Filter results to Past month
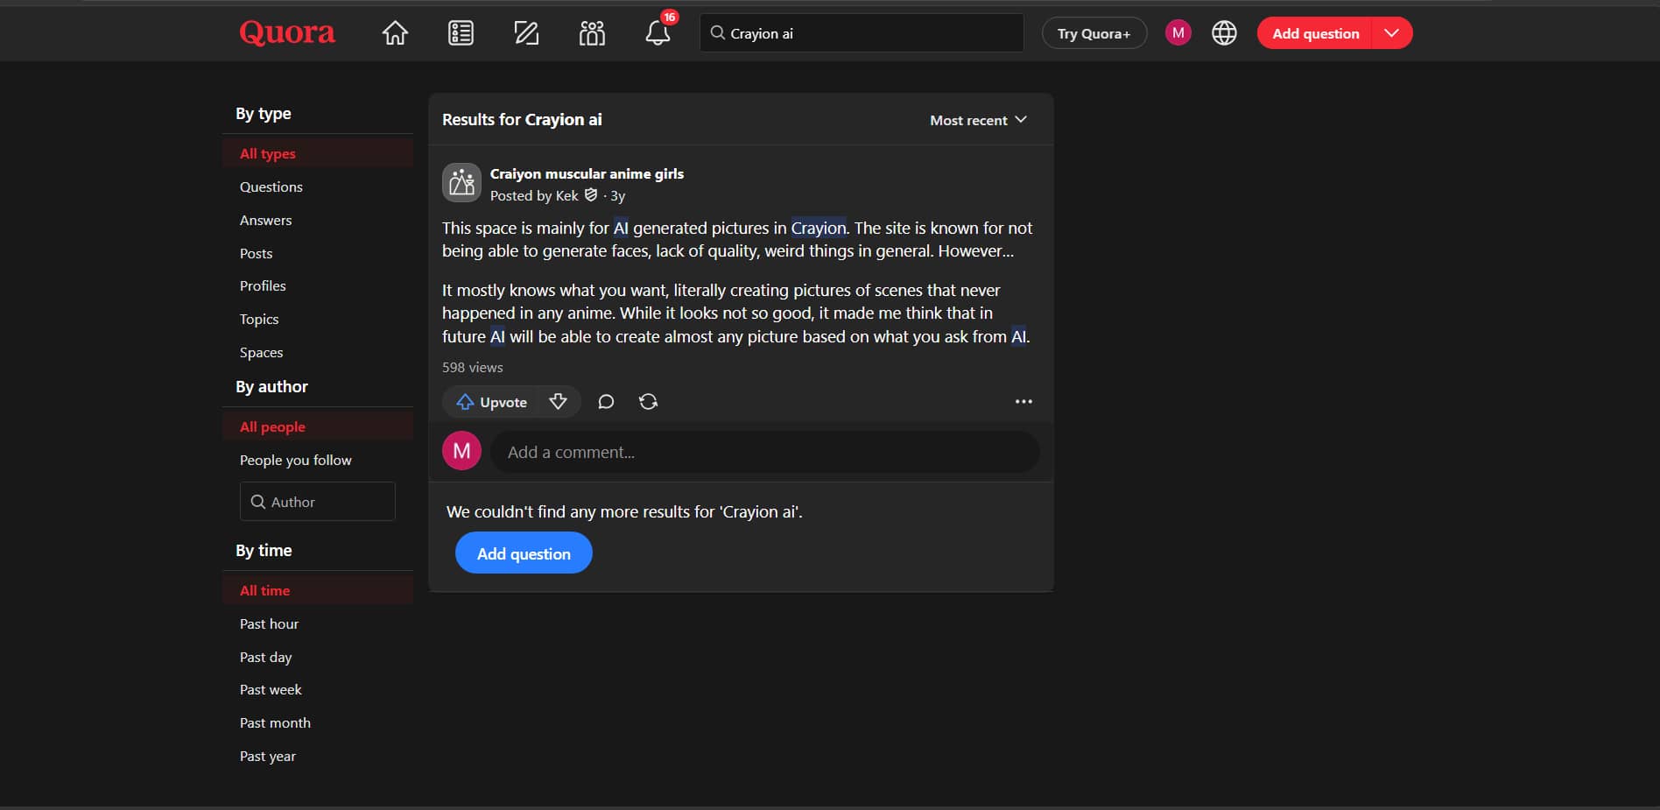 click(x=275, y=722)
